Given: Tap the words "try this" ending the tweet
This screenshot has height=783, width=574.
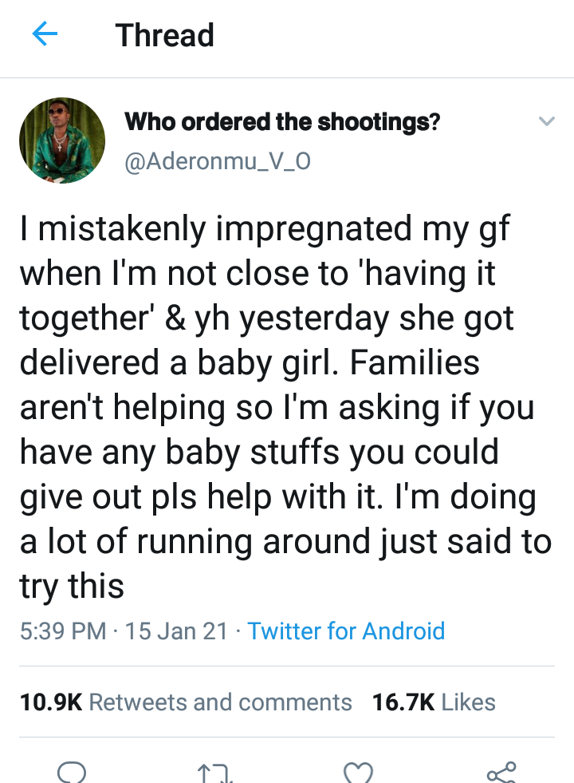Looking at the screenshot, I should [x=72, y=587].
